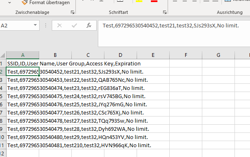
Task: Select row 3 header
Action: 3,80
